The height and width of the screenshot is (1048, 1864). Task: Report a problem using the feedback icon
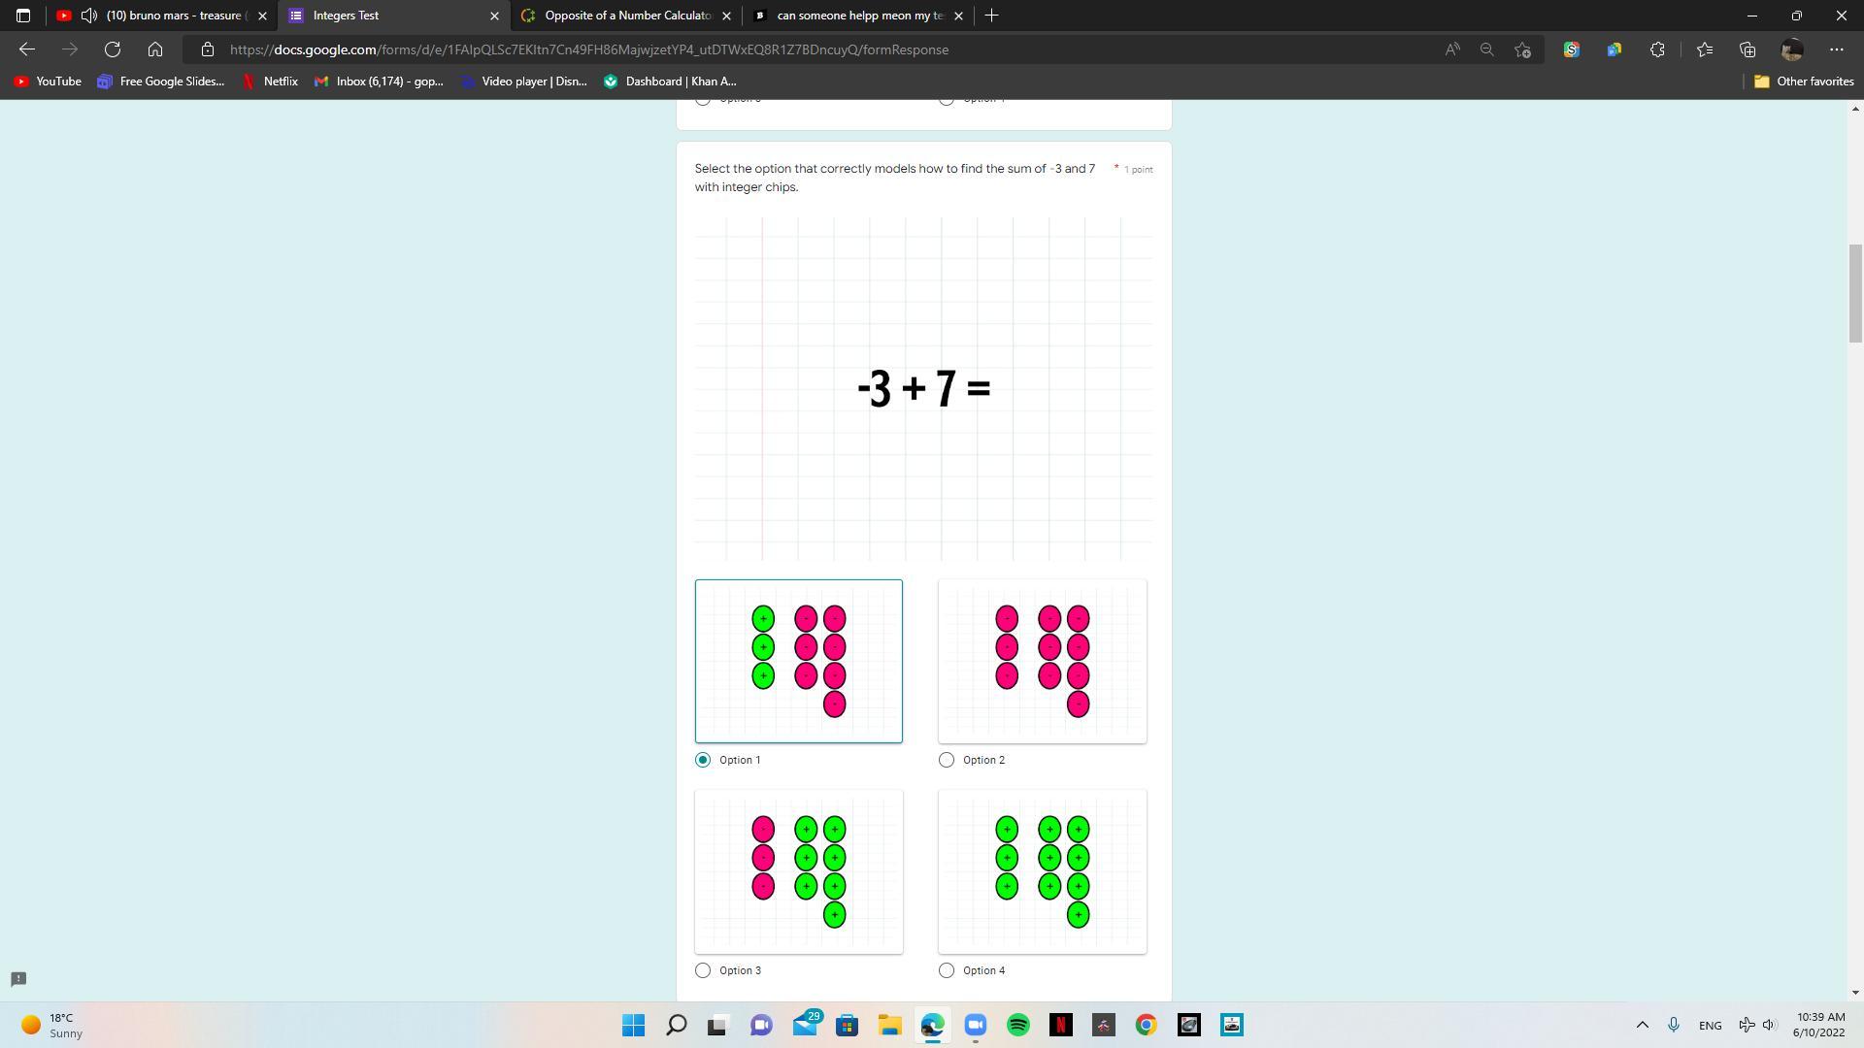pos(18,978)
